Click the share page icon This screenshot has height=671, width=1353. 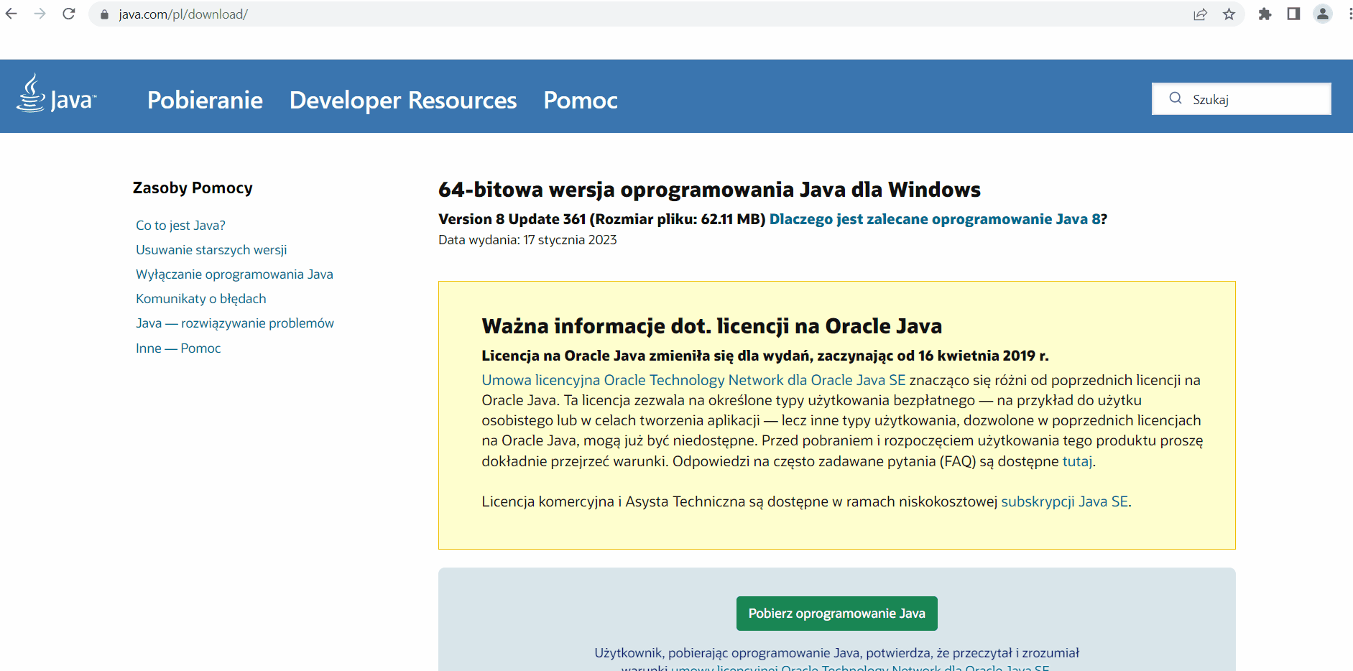click(x=1200, y=14)
